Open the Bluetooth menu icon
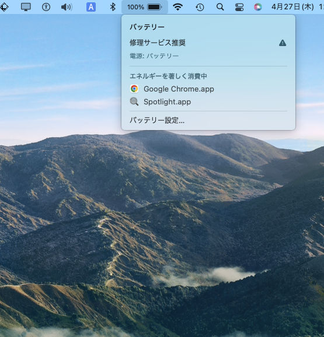 pyautogui.click(x=113, y=7)
